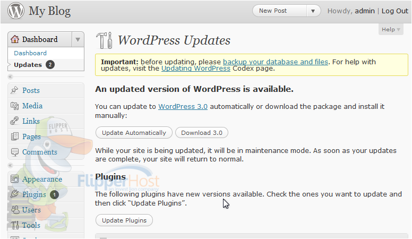Click Download 3.0 button
This screenshot has height=239, width=412.
[202, 133]
